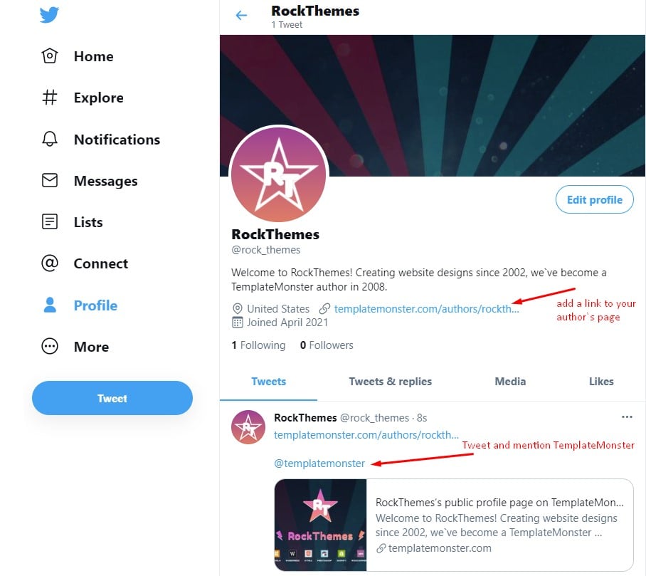Viewport: 646px width, 576px height.
Task: View the 1 Following list
Action: (x=258, y=345)
